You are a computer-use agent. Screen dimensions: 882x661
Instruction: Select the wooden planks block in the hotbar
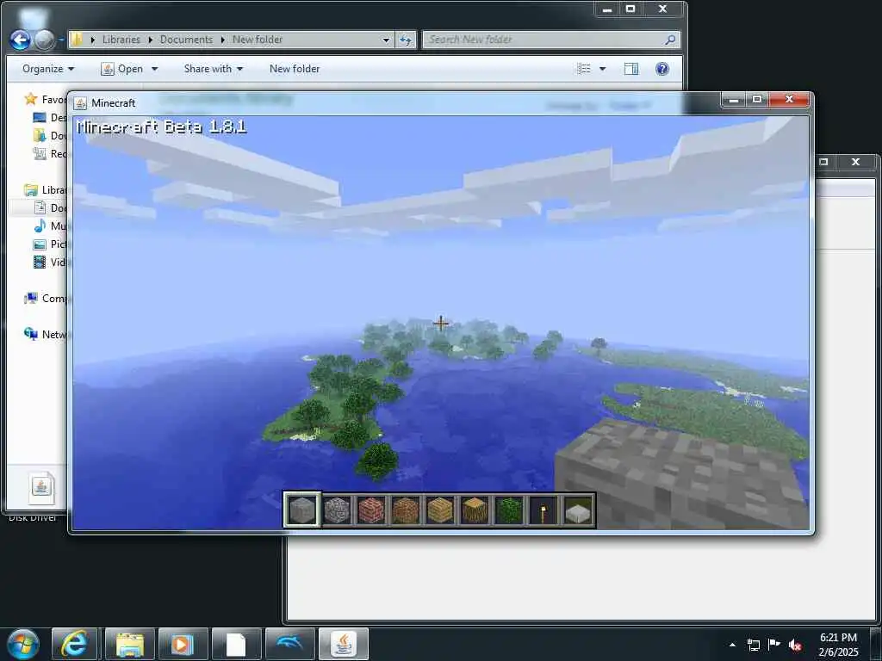pyautogui.click(x=440, y=510)
